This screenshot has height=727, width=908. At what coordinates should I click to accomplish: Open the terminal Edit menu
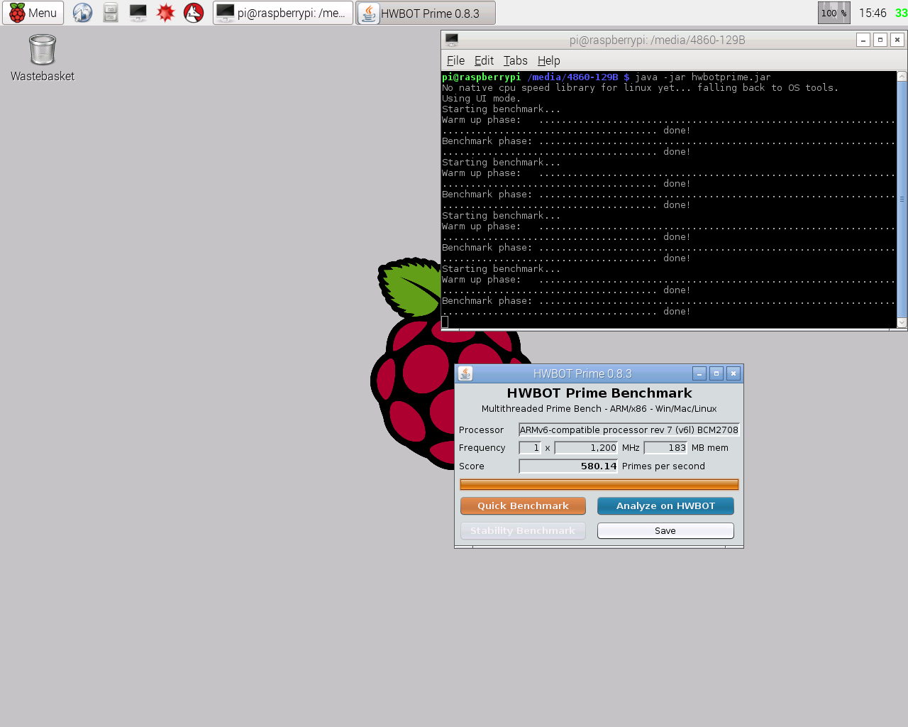[484, 61]
